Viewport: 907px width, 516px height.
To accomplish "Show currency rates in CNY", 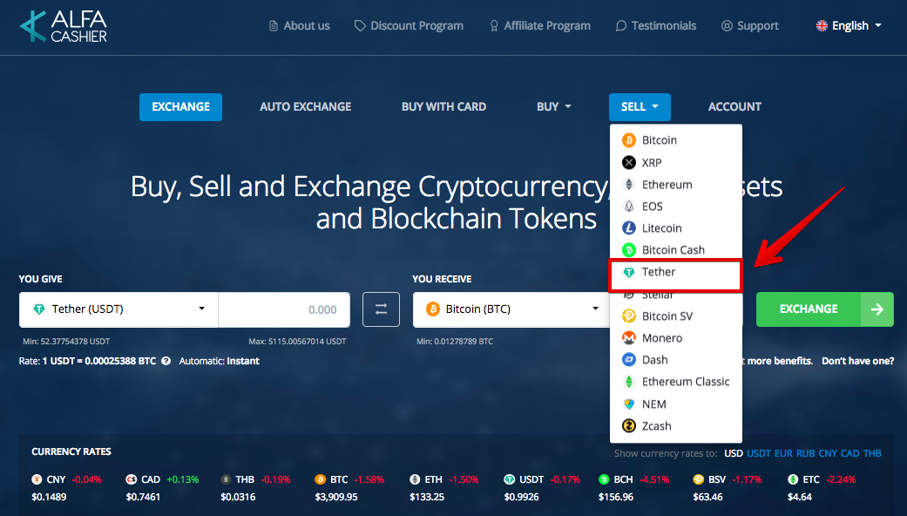I will pyautogui.click(x=828, y=453).
